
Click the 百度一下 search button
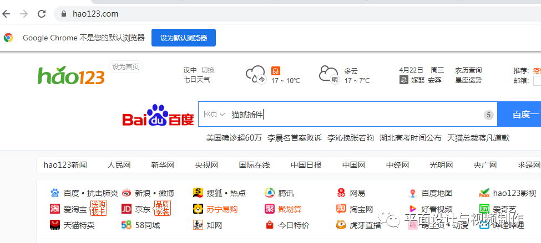pyautogui.click(x=519, y=114)
